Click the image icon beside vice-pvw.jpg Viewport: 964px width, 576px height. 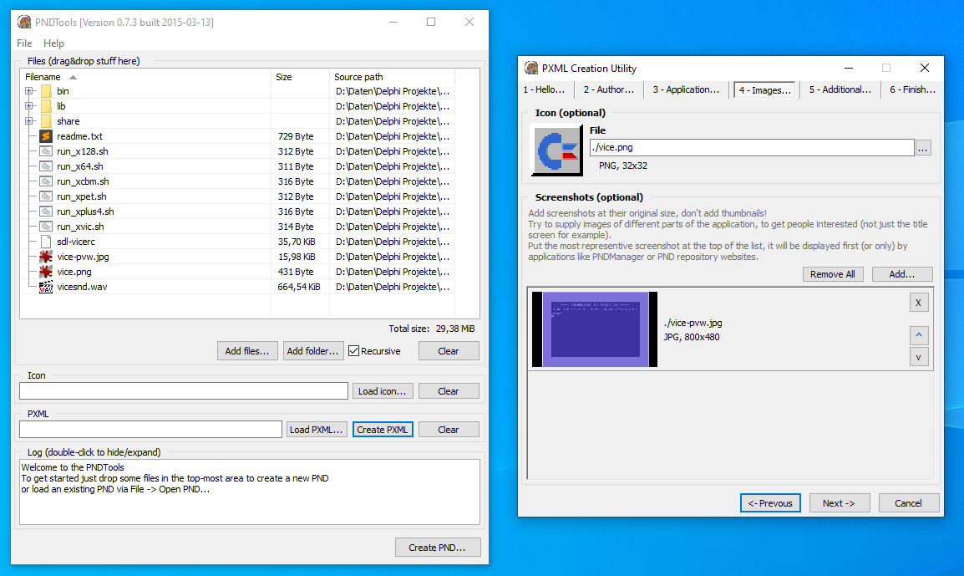coord(48,257)
